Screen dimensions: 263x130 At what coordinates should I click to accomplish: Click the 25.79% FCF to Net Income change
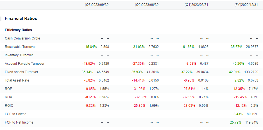(236, 122)
